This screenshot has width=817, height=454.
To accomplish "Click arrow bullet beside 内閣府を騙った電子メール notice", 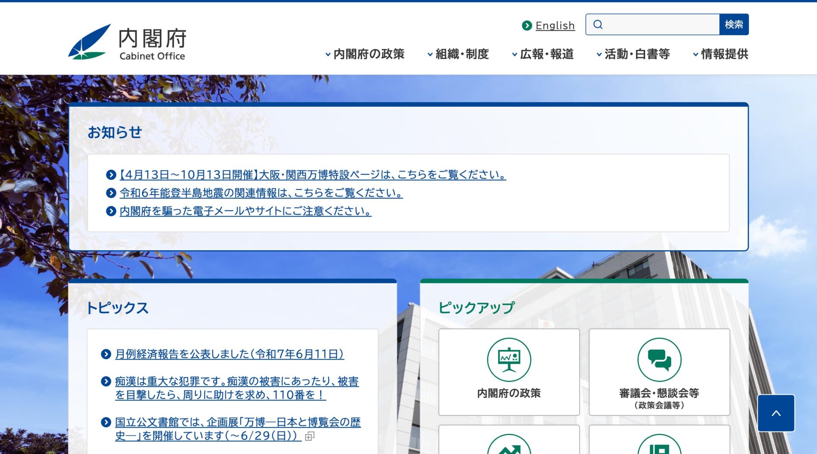I will tap(111, 211).
